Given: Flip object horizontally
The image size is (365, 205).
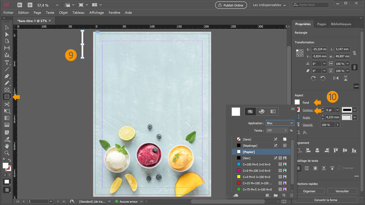Looking at the screenshot, I should [336, 78].
